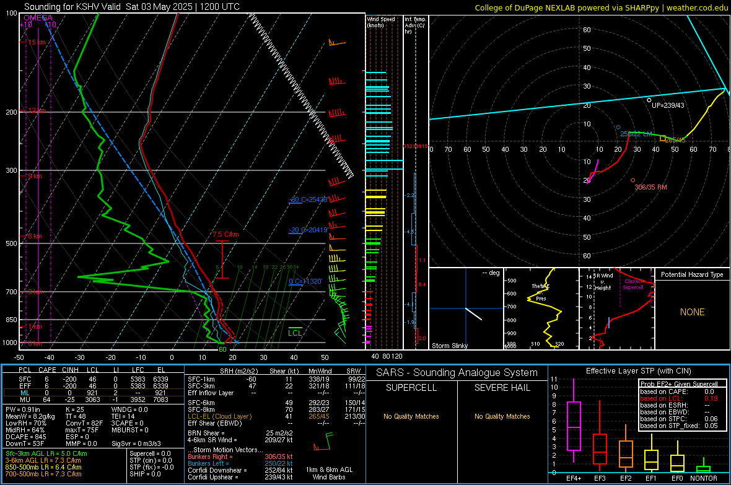Screen dimensions: 731x485
Task: Select the magenta 'Classic Supercell' label
Action: (x=633, y=284)
